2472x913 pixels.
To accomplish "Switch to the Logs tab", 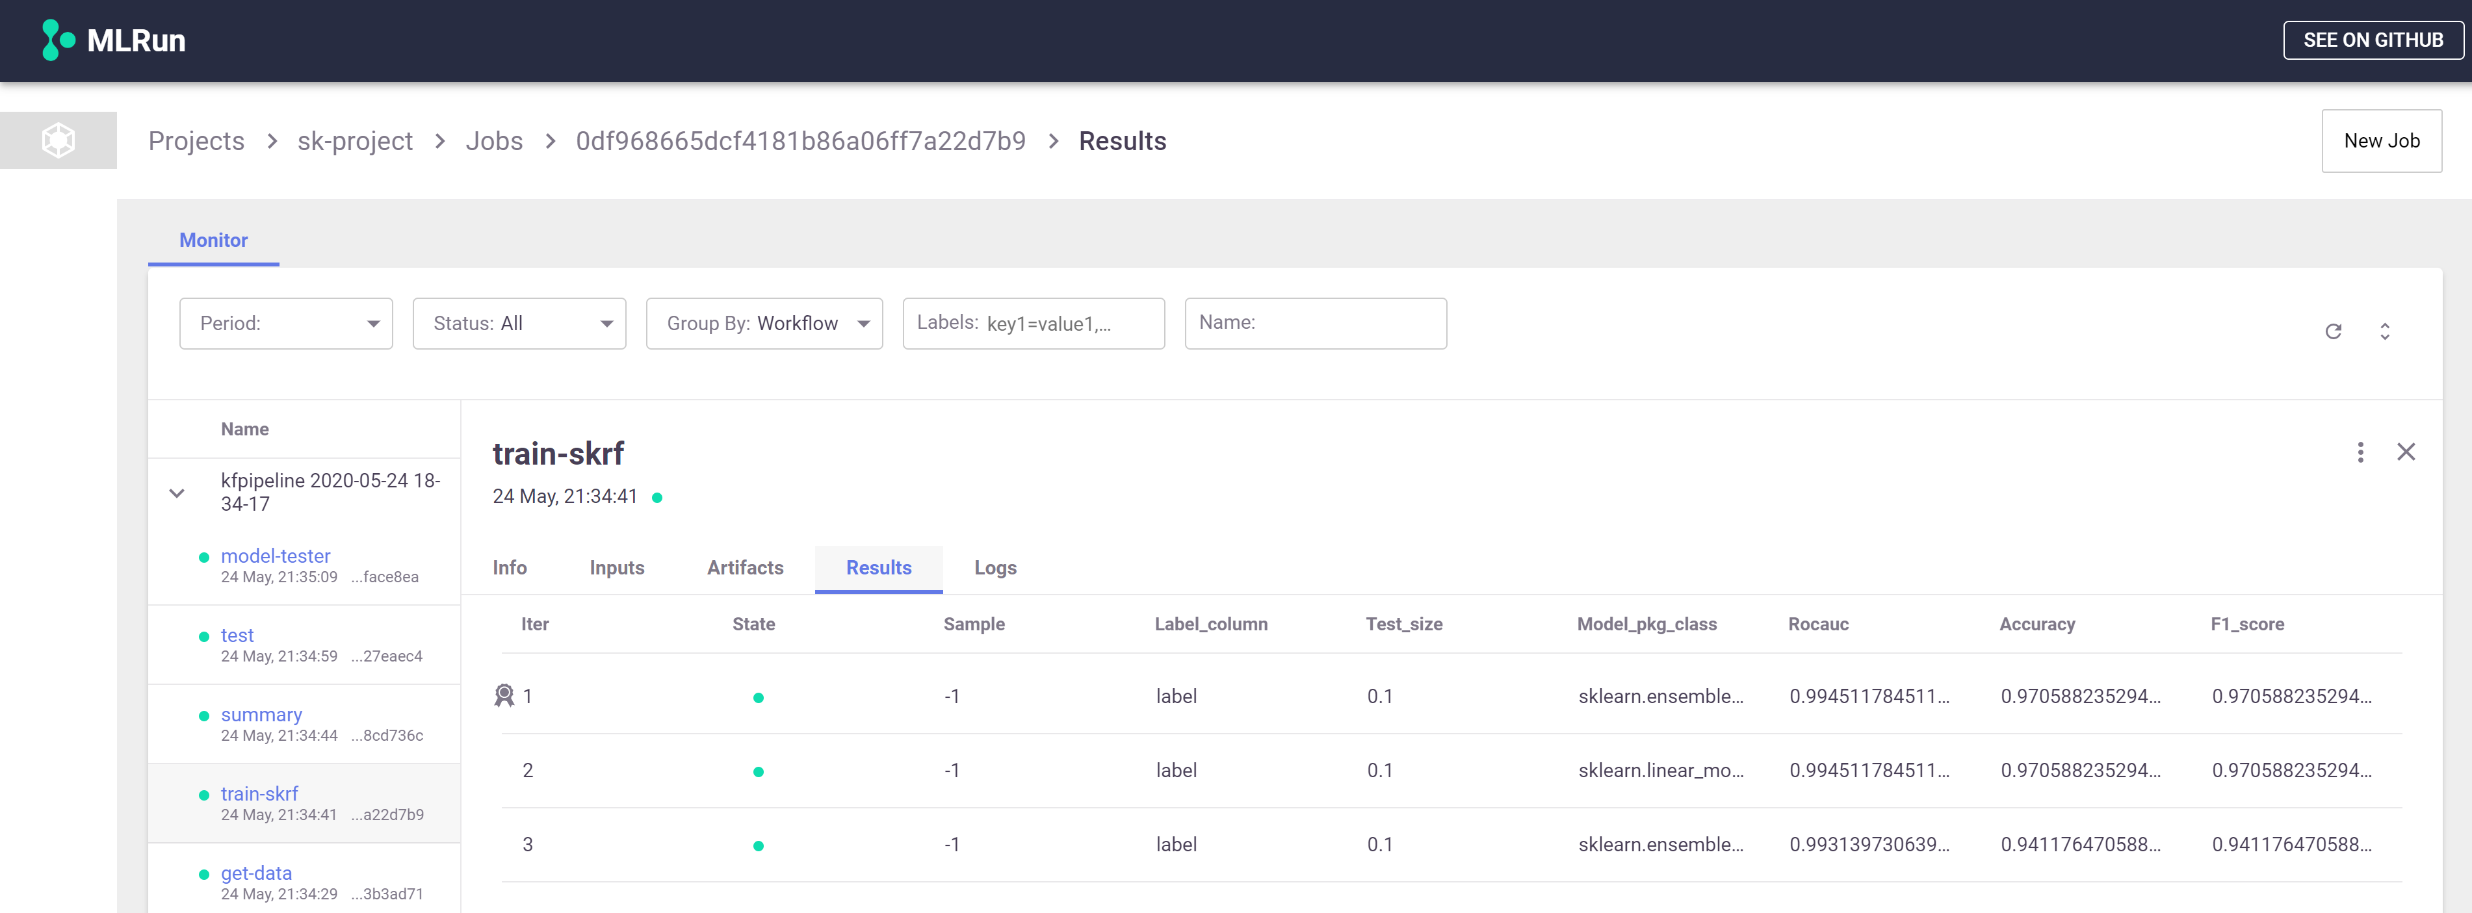I will click(995, 568).
